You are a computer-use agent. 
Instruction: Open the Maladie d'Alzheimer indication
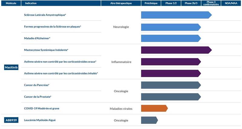[x=37, y=38]
